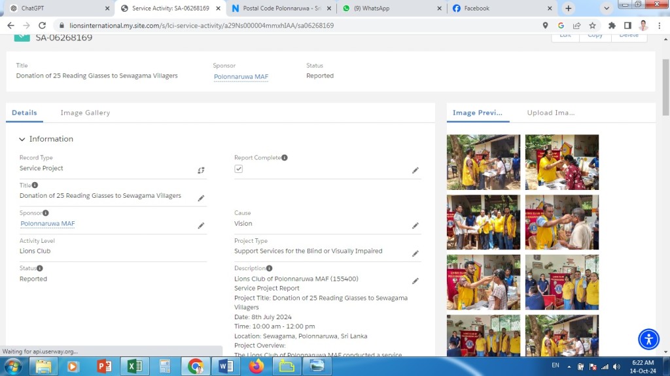Select the Image Preview tab
Screen dimensions: 670x376
pos(478,112)
